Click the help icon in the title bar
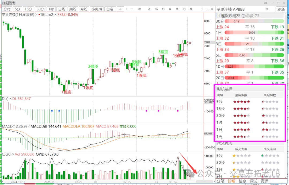 (x=266, y=3)
